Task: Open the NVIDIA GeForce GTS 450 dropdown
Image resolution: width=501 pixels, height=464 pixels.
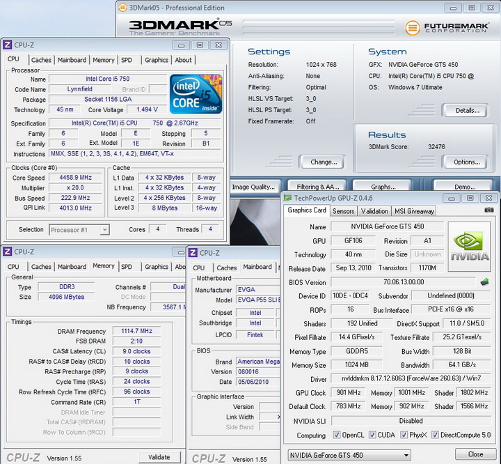Action: click(x=350, y=455)
